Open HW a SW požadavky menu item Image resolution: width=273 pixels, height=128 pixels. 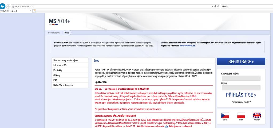[x=70, y=85]
